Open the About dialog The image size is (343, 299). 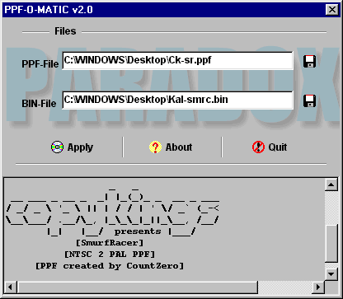coord(171,147)
